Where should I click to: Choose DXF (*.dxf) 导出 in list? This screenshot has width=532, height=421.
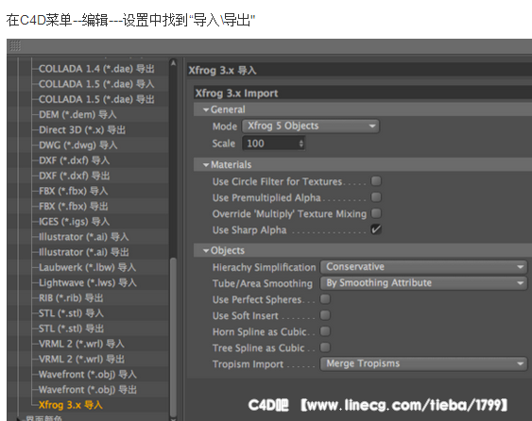pyautogui.click(x=74, y=176)
